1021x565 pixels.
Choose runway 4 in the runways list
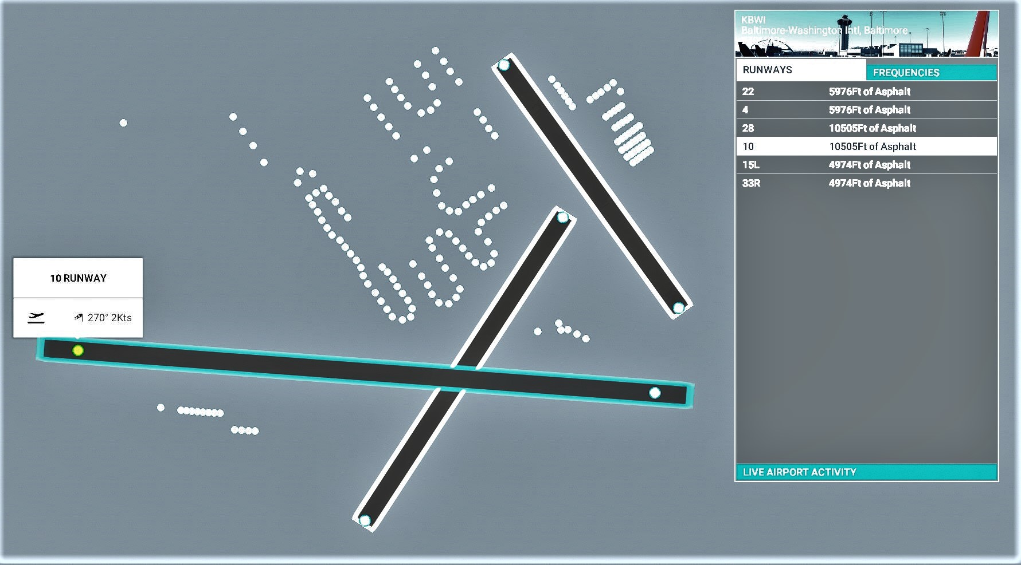pos(866,110)
